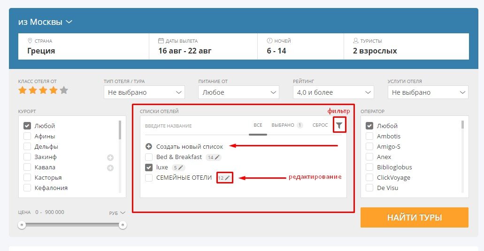Edit the luxe list pencil icon

click(x=181, y=168)
